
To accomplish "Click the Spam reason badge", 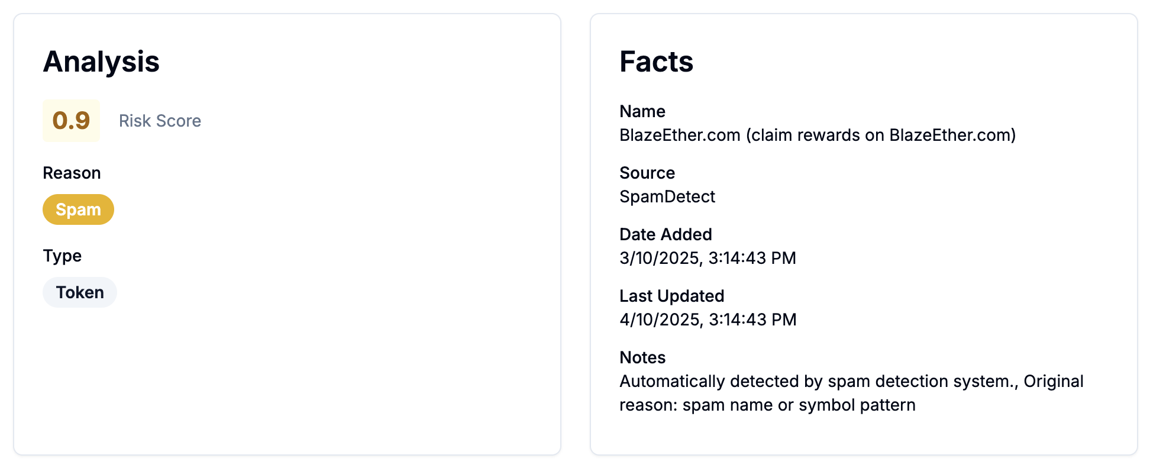I will (78, 209).
